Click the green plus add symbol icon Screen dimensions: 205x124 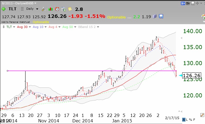4,9
